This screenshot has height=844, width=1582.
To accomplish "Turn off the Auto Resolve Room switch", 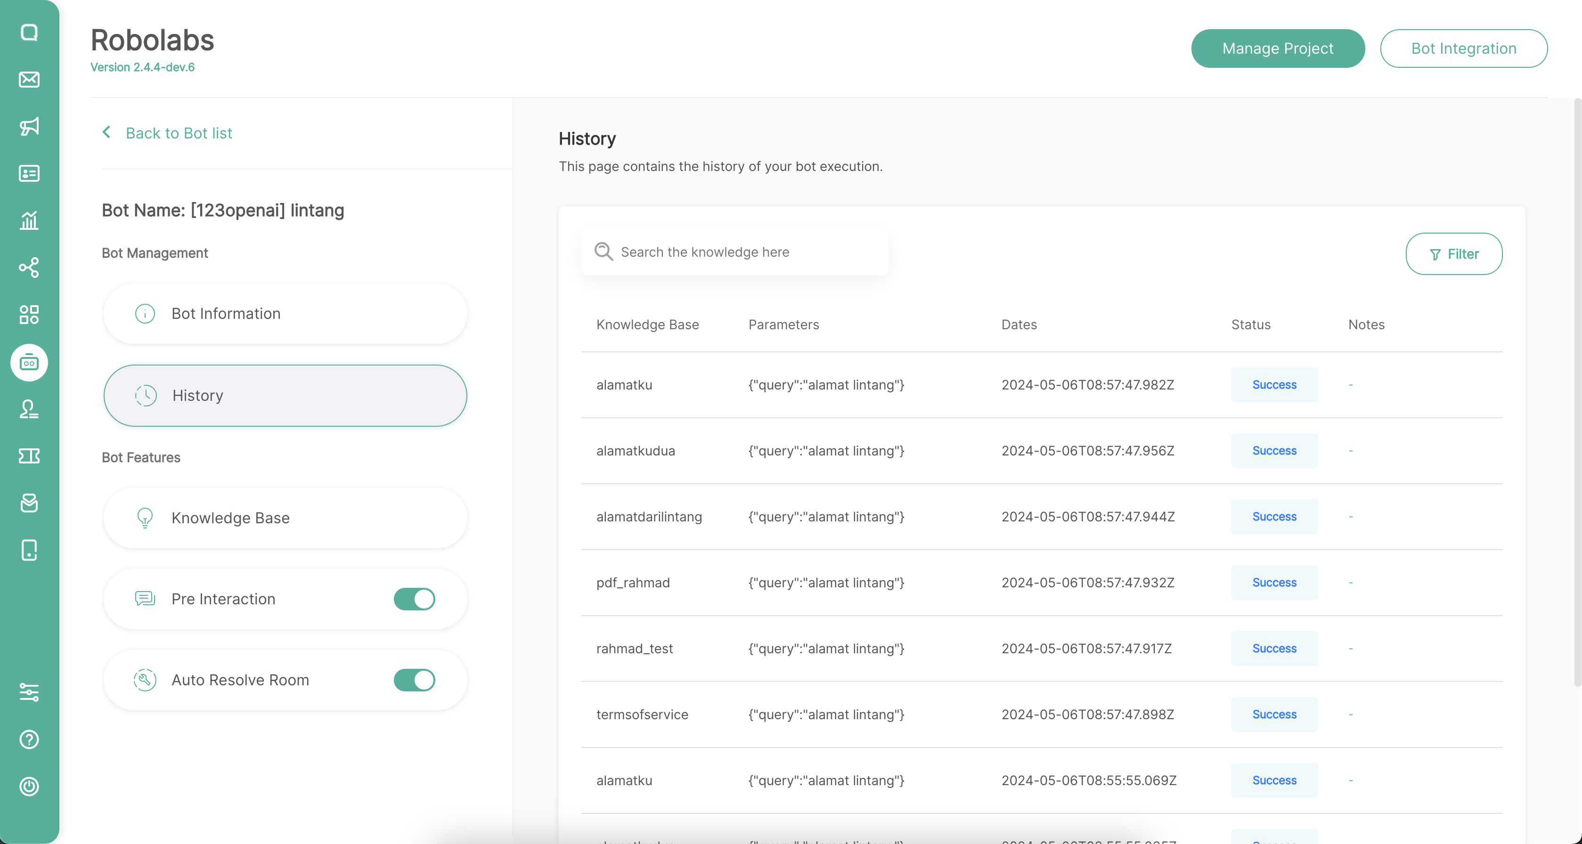I will click(414, 680).
